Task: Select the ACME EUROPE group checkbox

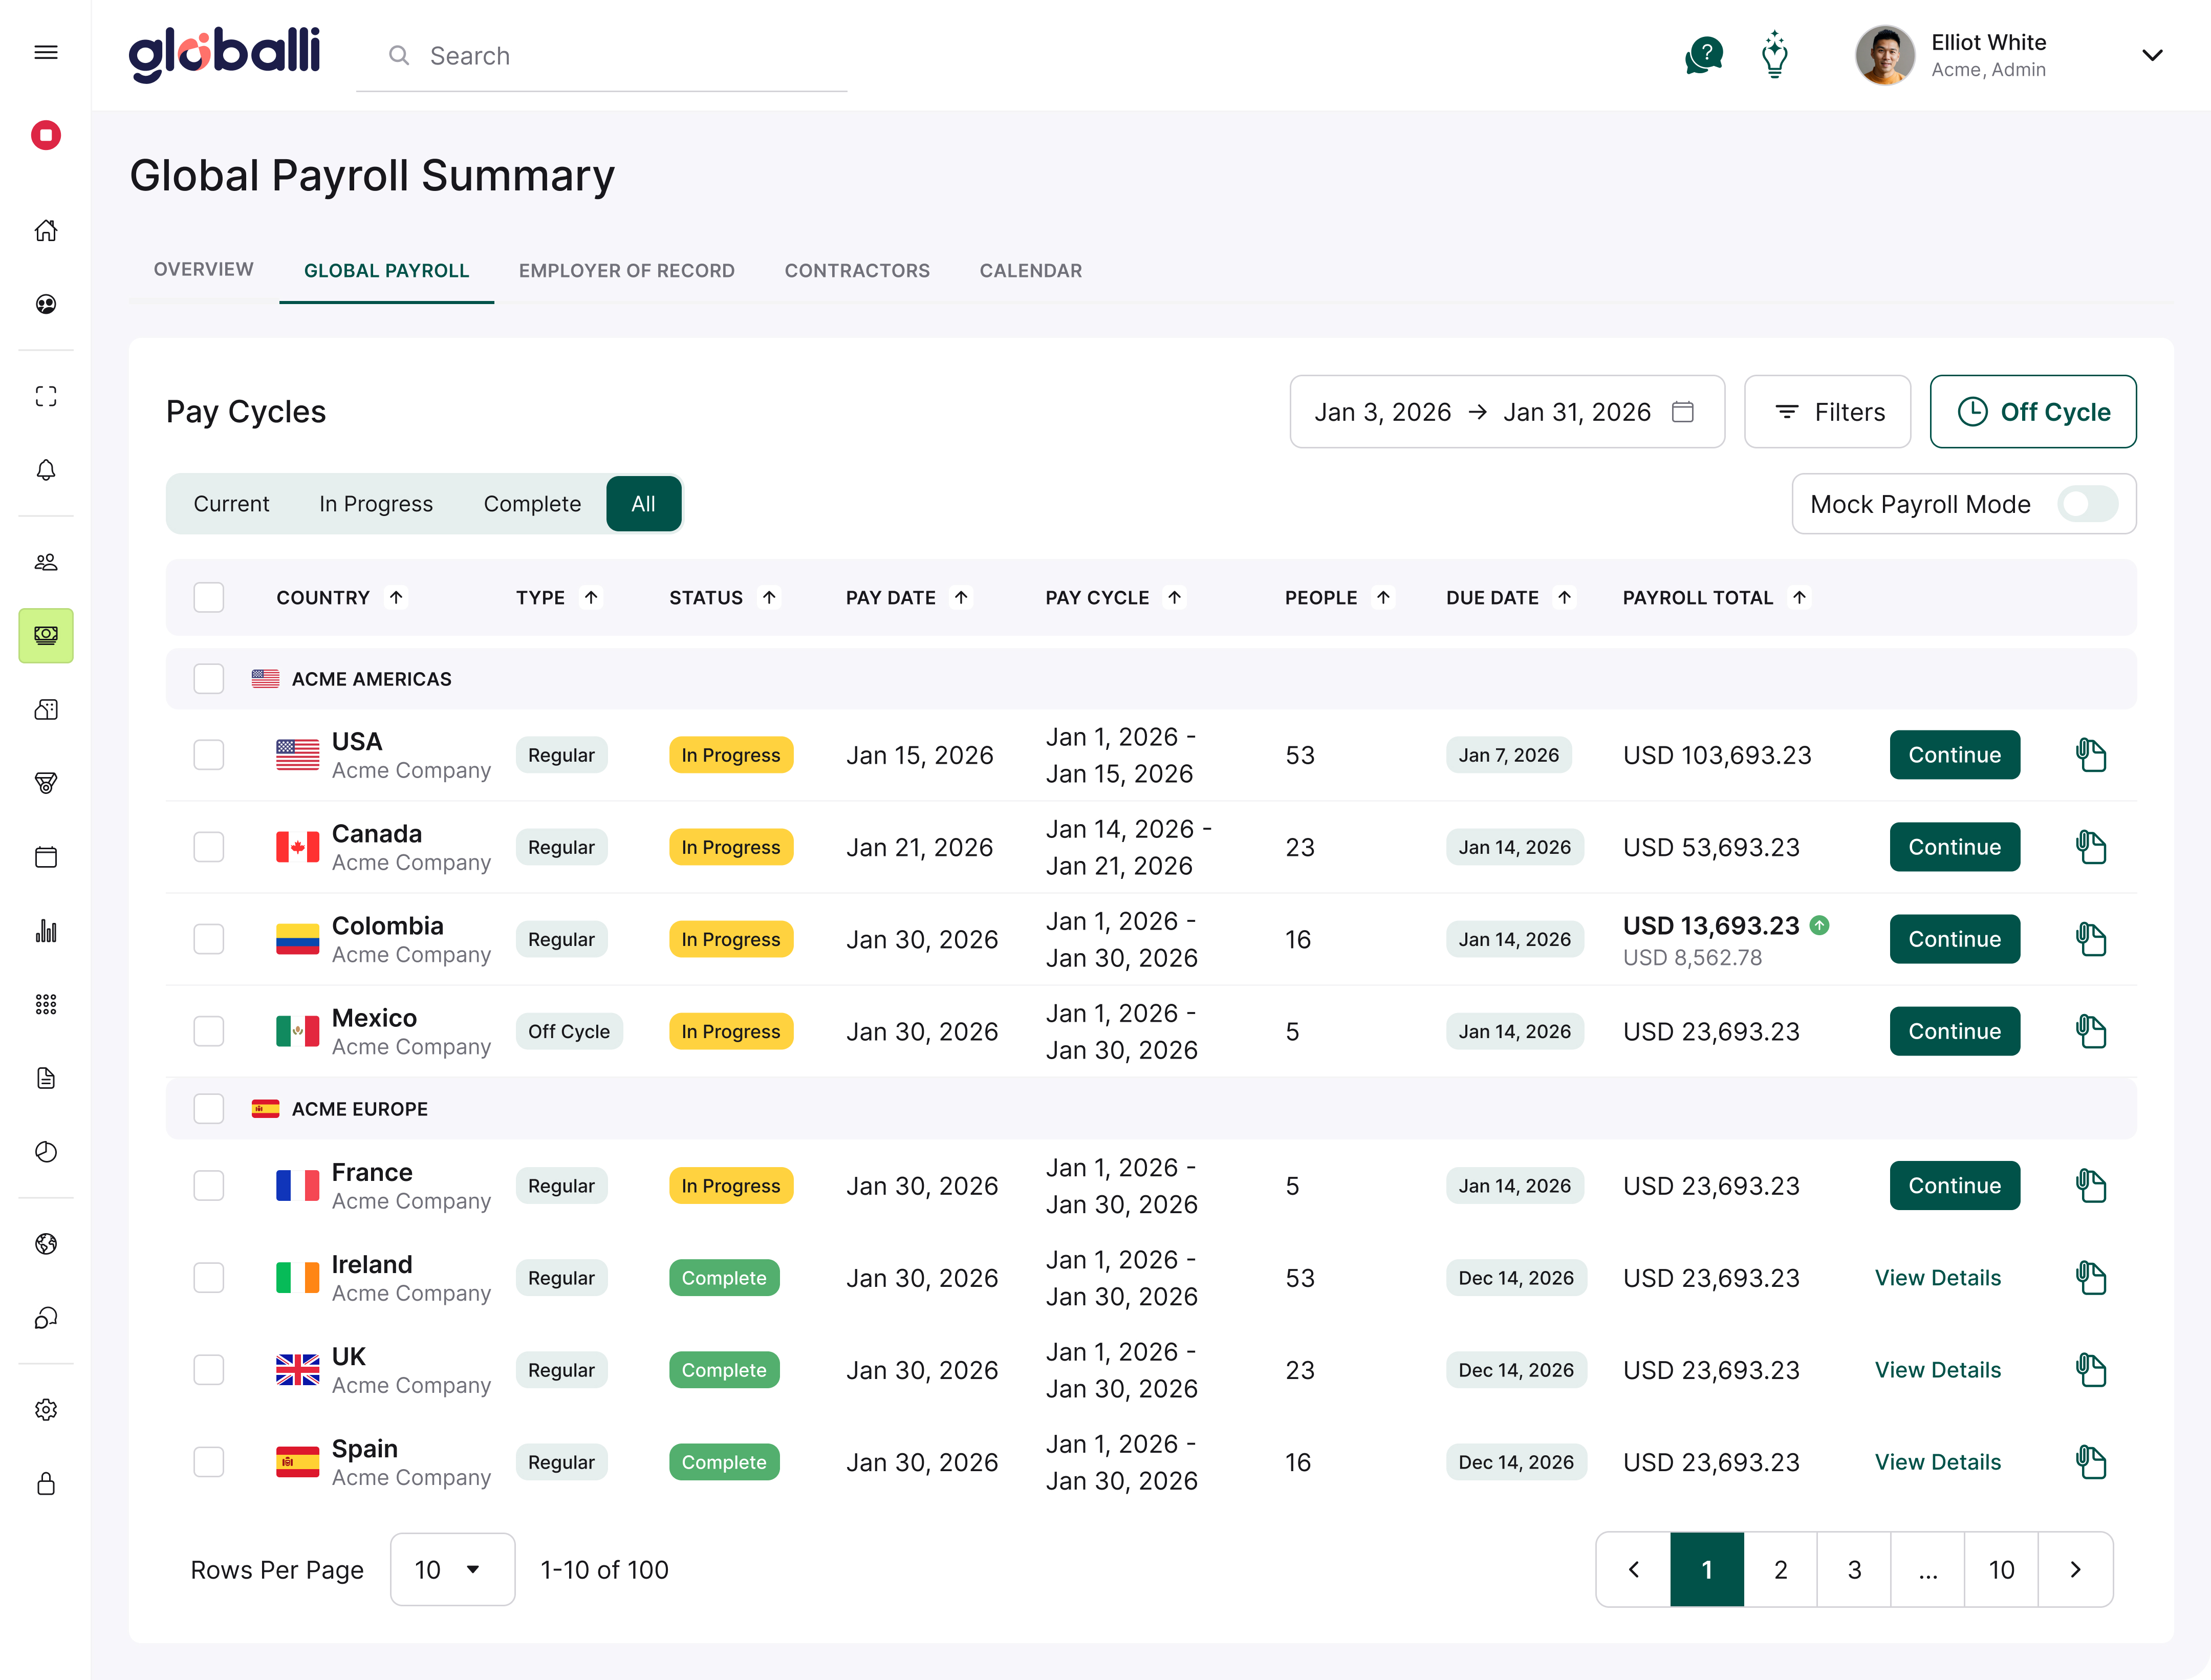Action: tap(209, 1109)
